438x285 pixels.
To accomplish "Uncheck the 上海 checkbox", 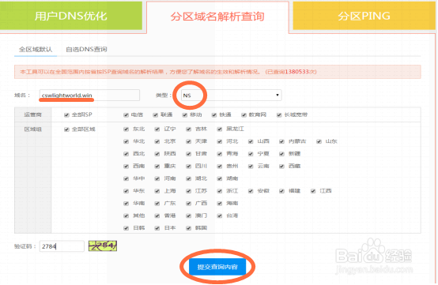I will click(157, 191).
